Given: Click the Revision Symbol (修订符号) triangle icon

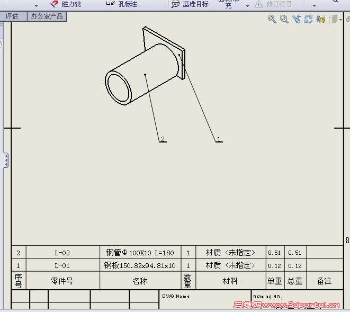Looking at the screenshot, I should pyautogui.click(x=258, y=4).
